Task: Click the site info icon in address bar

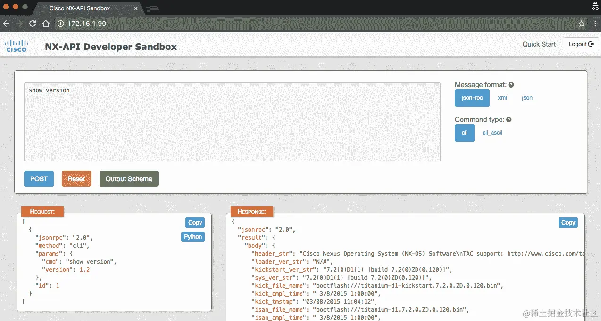Action: coord(60,24)
